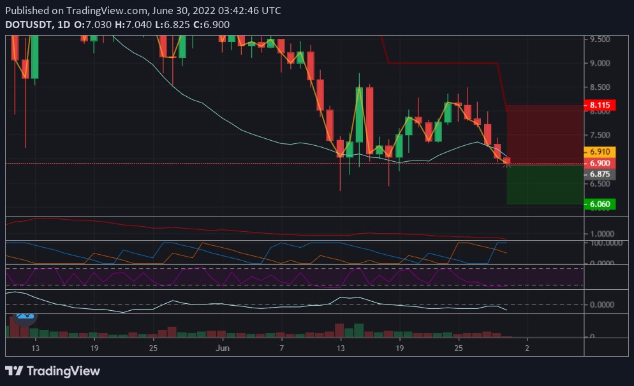Click the Jun label on the time axis

[223, 348]
